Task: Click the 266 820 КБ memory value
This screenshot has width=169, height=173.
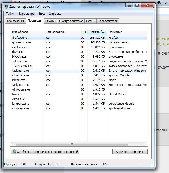Action: [97, 38]
